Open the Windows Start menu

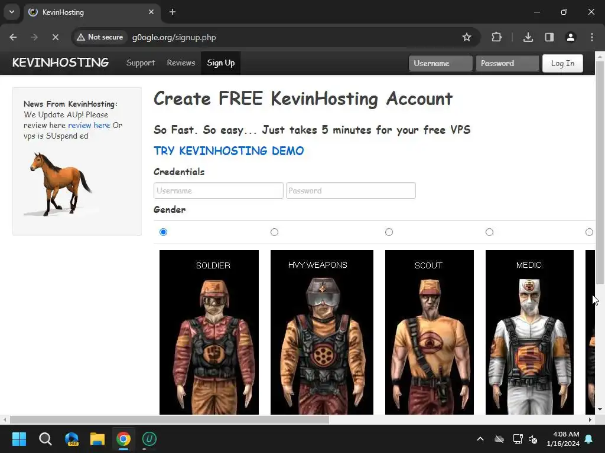point(19,439)
